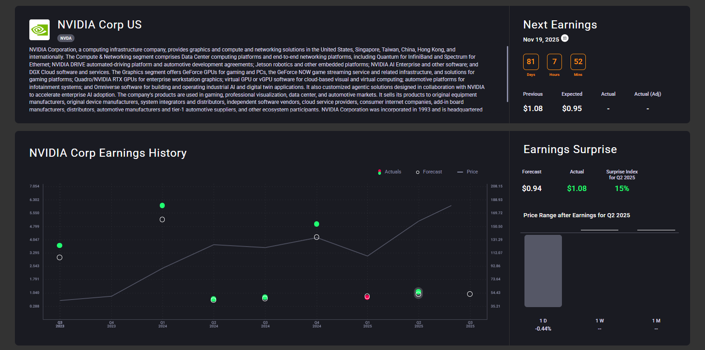Viewport: 705px width, 350px height.
Task: Select the 1 W price range label
Action: pos(599,321)
